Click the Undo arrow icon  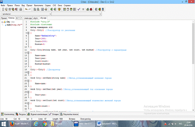tap(26, 9)
